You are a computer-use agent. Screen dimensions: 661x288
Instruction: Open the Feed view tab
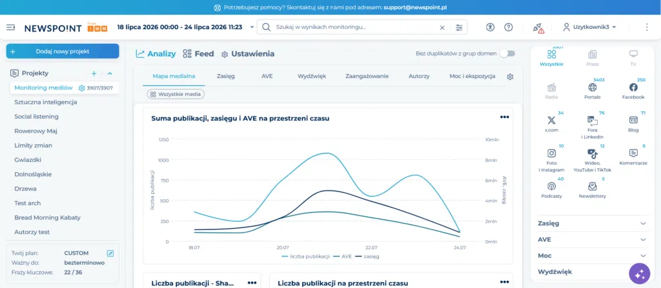coord(199,54)
